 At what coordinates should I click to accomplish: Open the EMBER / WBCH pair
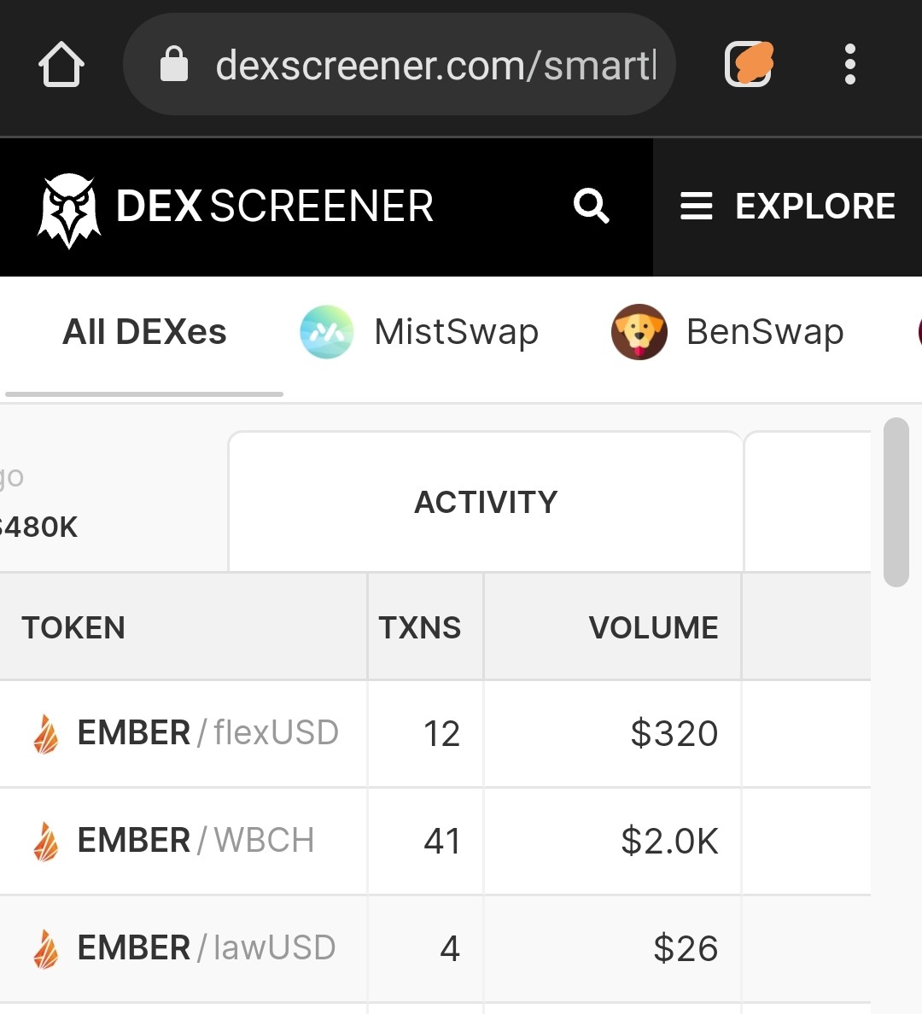184,840
